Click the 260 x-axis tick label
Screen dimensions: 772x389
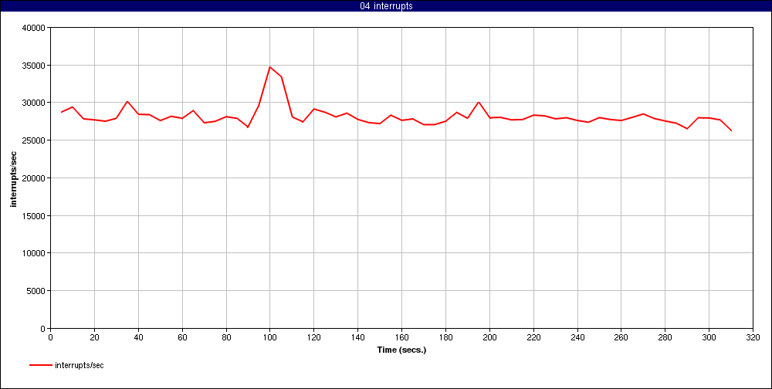pyautogui.click(x=621, y=337)
